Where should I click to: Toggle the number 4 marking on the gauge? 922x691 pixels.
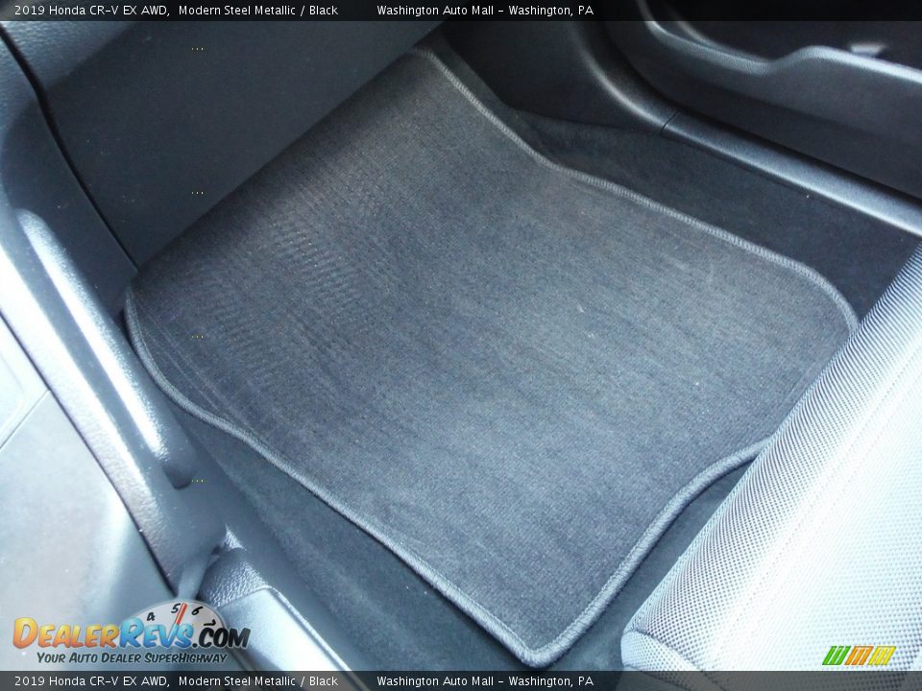pyautogui.click(x=150, y=616)
